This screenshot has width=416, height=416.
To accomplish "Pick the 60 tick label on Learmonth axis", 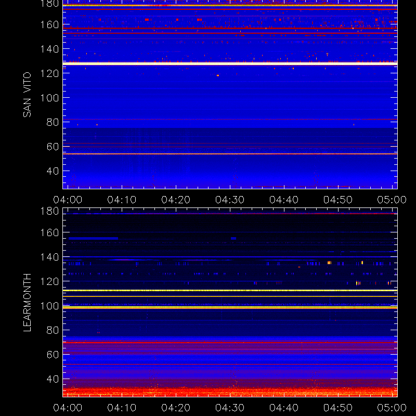I will (53, 355).
